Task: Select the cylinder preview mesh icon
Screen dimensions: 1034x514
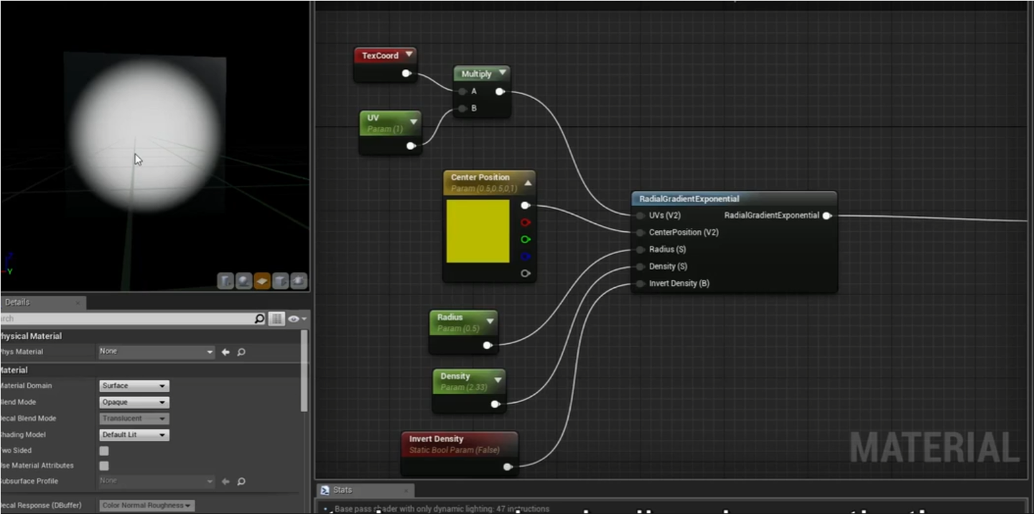Action: click(226, 281)
